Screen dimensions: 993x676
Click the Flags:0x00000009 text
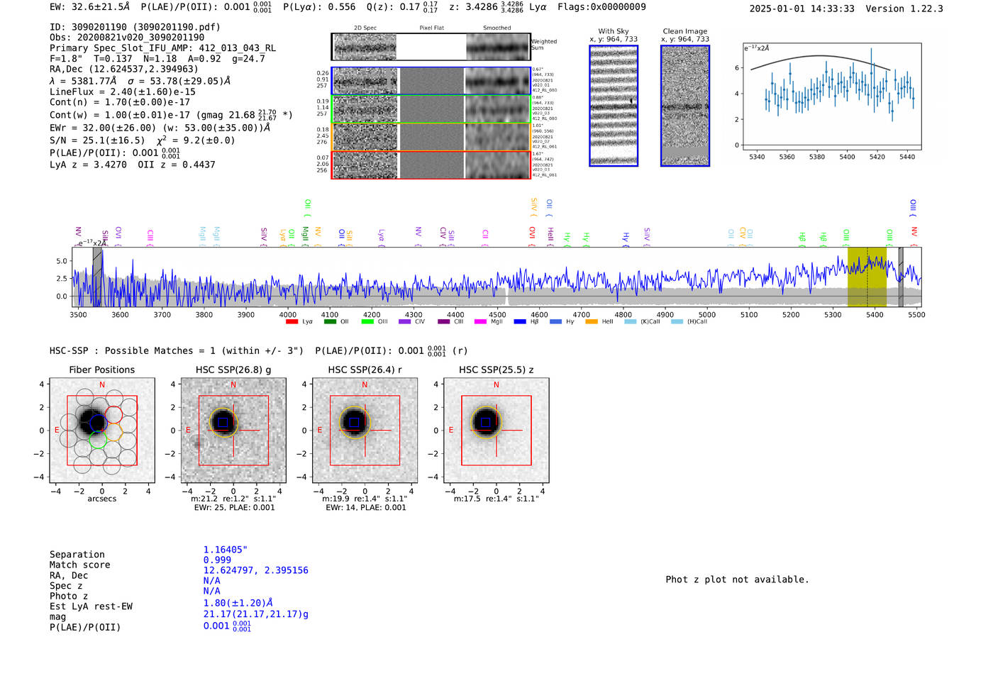[601, 7]
